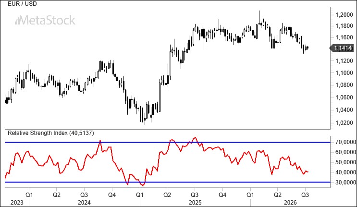
Task: Click the Q4 label before 2025
Action: pos(112,195)
